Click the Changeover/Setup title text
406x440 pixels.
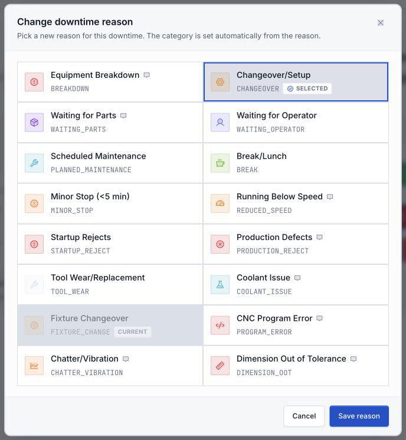(x=273, y=75)
